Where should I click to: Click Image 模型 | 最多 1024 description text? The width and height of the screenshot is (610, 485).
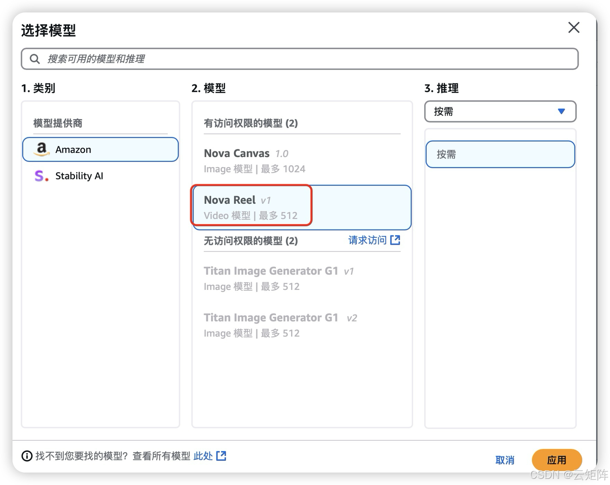254,169
